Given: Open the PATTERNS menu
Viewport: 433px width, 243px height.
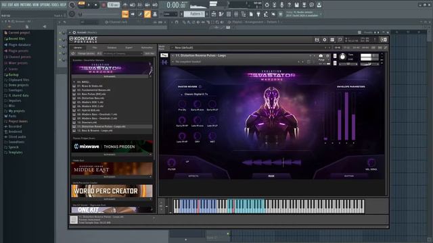Looking at the screenshot, I should (x=26, y=5).
